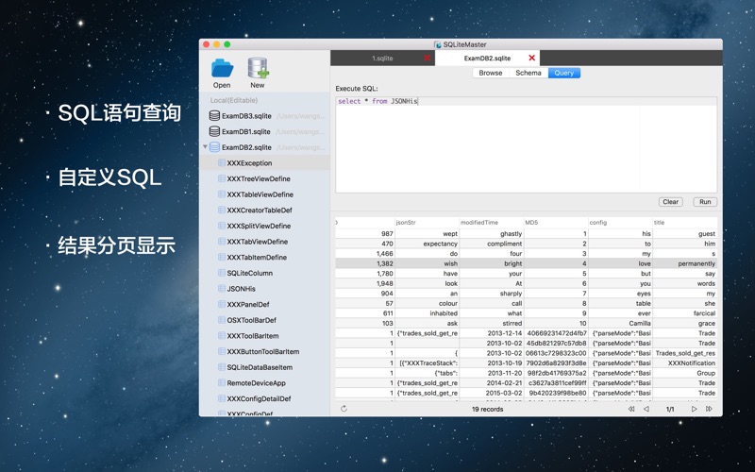Open the SQLiteColumn table

pyautogui.click(x=249, y=273)
